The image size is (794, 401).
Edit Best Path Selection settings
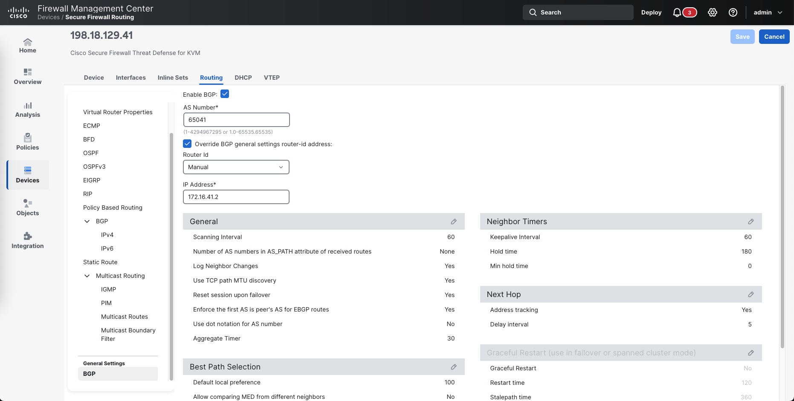click(x=454, y=367)
